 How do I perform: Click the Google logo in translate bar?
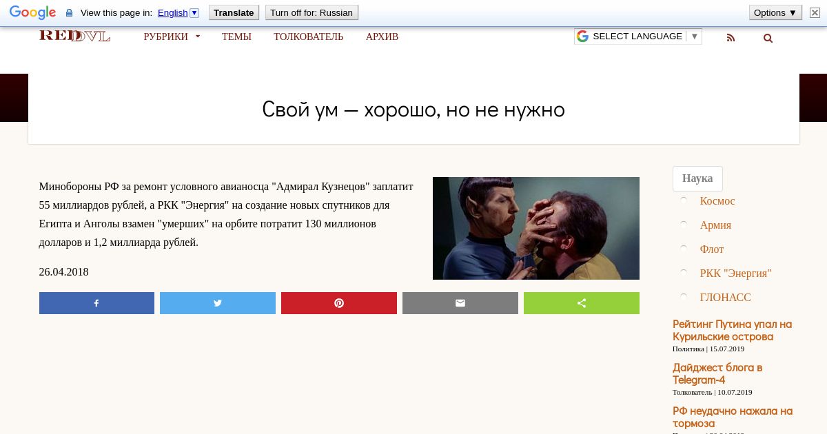click(32, 12)
